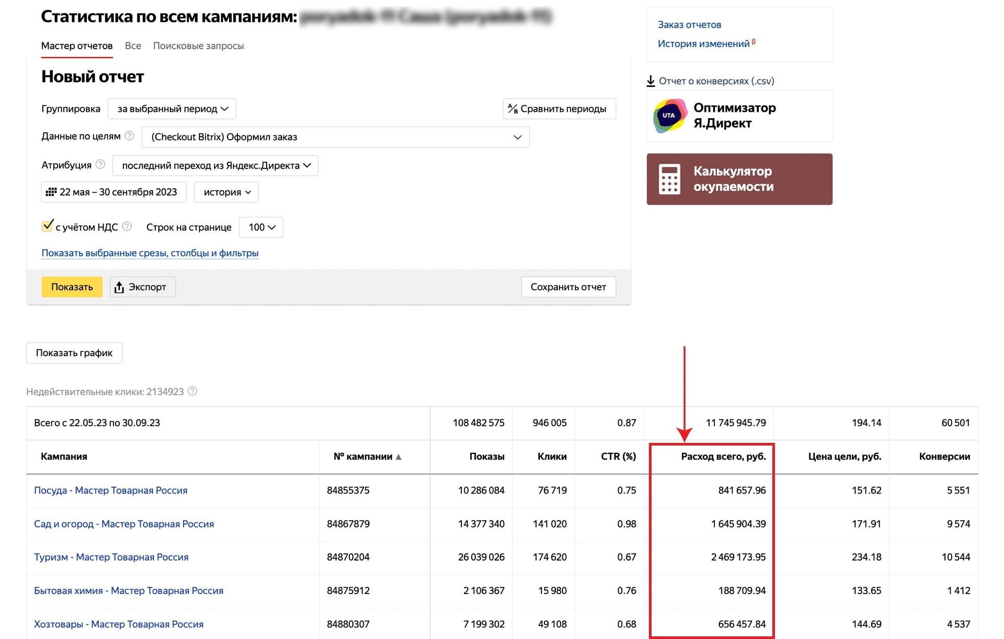Screen dimensions: 1004x639
Task: Click spend value 2 469 173.95
Action: [738, 557]
